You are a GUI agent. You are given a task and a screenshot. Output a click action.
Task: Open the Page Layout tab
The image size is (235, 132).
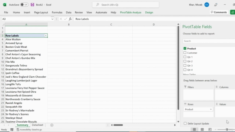[x=41, y=12]
